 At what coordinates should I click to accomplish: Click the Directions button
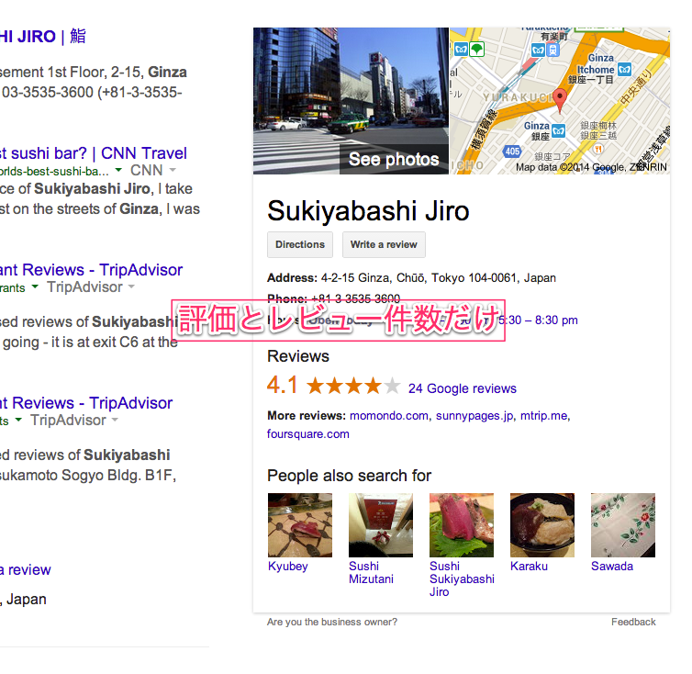tap(300, 244)
